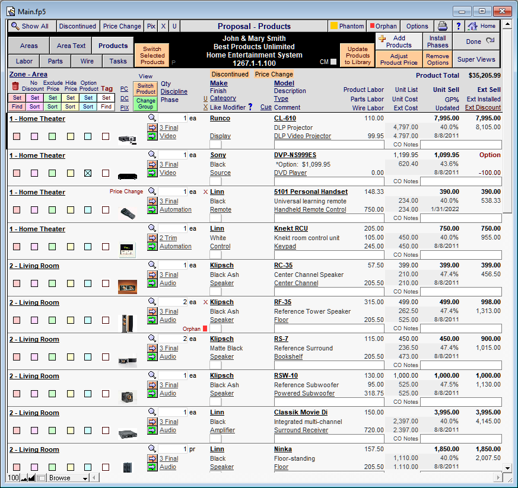Screen dimensions: 518x488
Task: Click orange arrow in Klipsch RC-35 row
Action: [152, 275]
